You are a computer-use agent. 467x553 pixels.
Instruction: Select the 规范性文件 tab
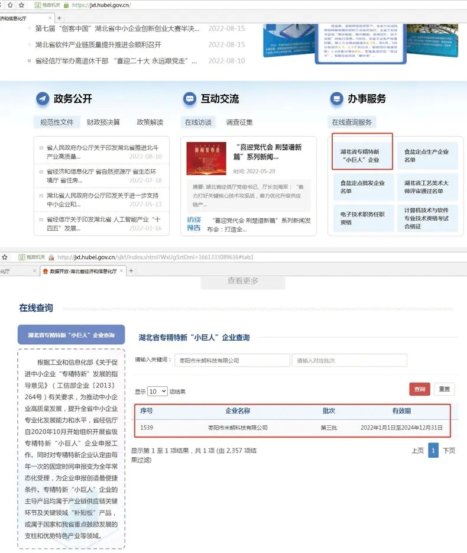click(57, 122)
